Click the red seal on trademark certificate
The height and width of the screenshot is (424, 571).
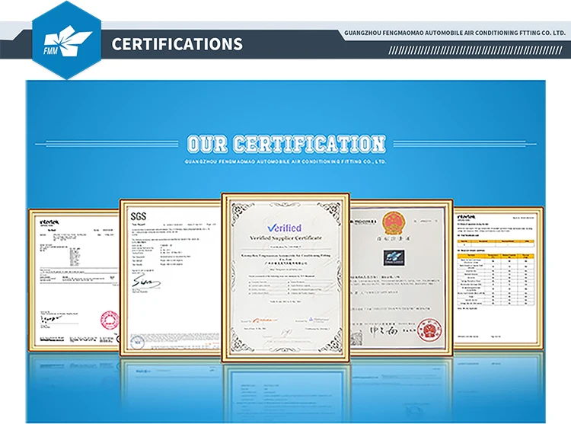pos(429,330)
